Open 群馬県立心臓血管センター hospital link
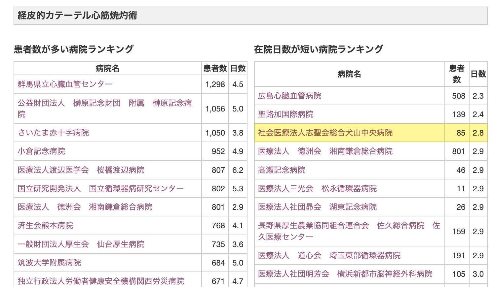 tap(65, 84)
